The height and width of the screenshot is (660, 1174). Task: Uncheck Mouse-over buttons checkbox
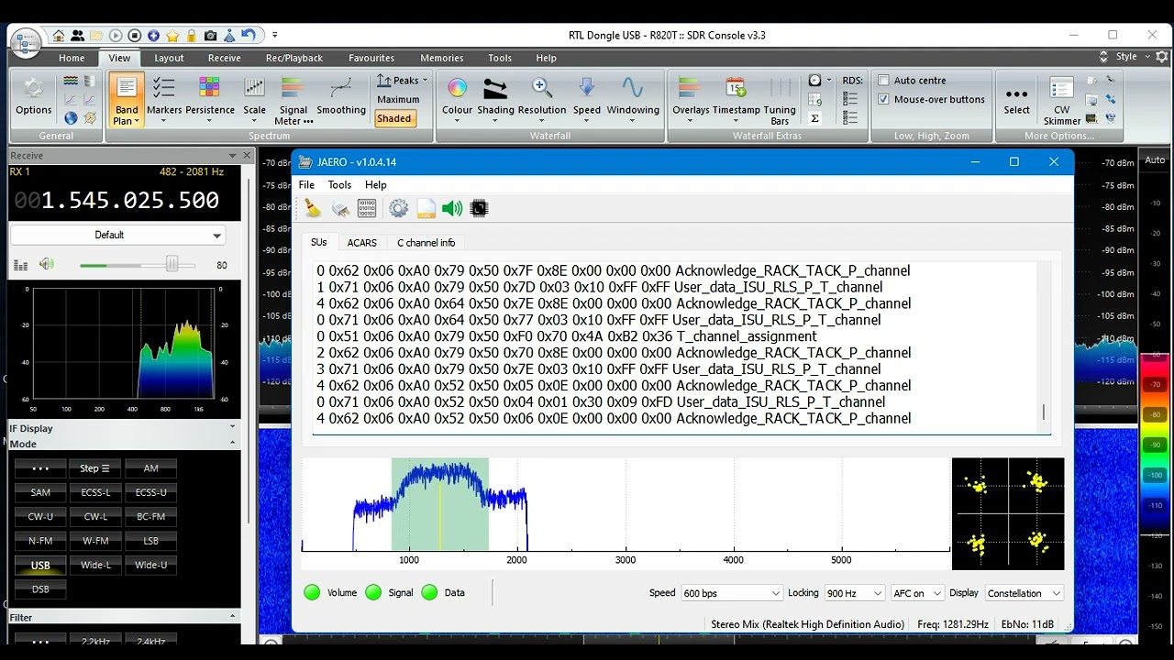point(883,100)
